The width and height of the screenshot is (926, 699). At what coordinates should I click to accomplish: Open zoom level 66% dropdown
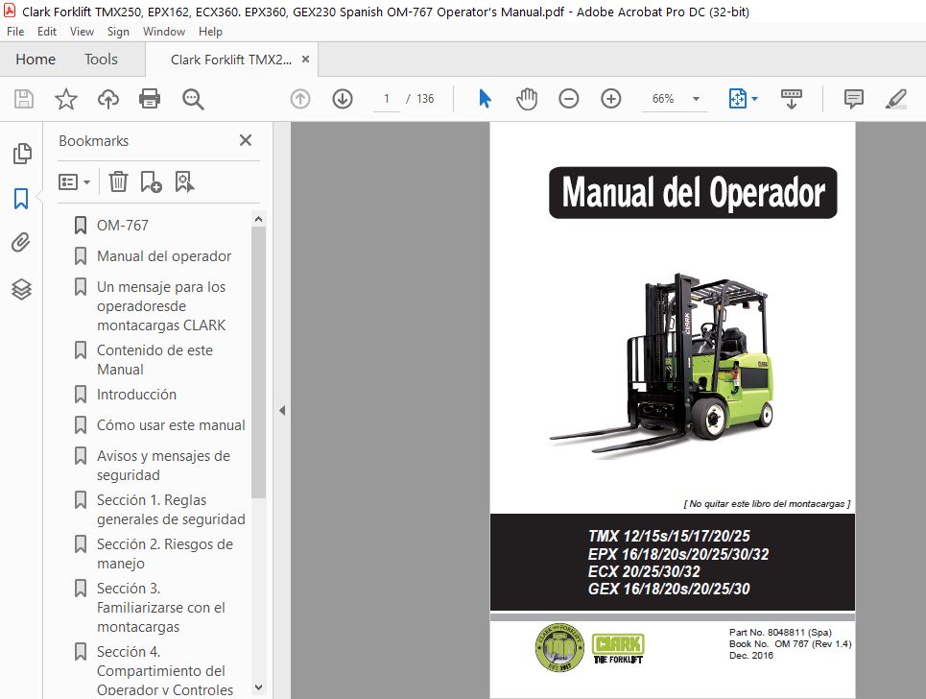click(x=697, y=99)
